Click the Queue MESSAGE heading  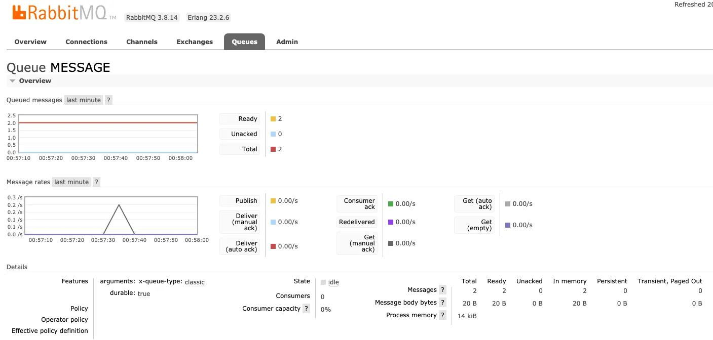(58, 67)
